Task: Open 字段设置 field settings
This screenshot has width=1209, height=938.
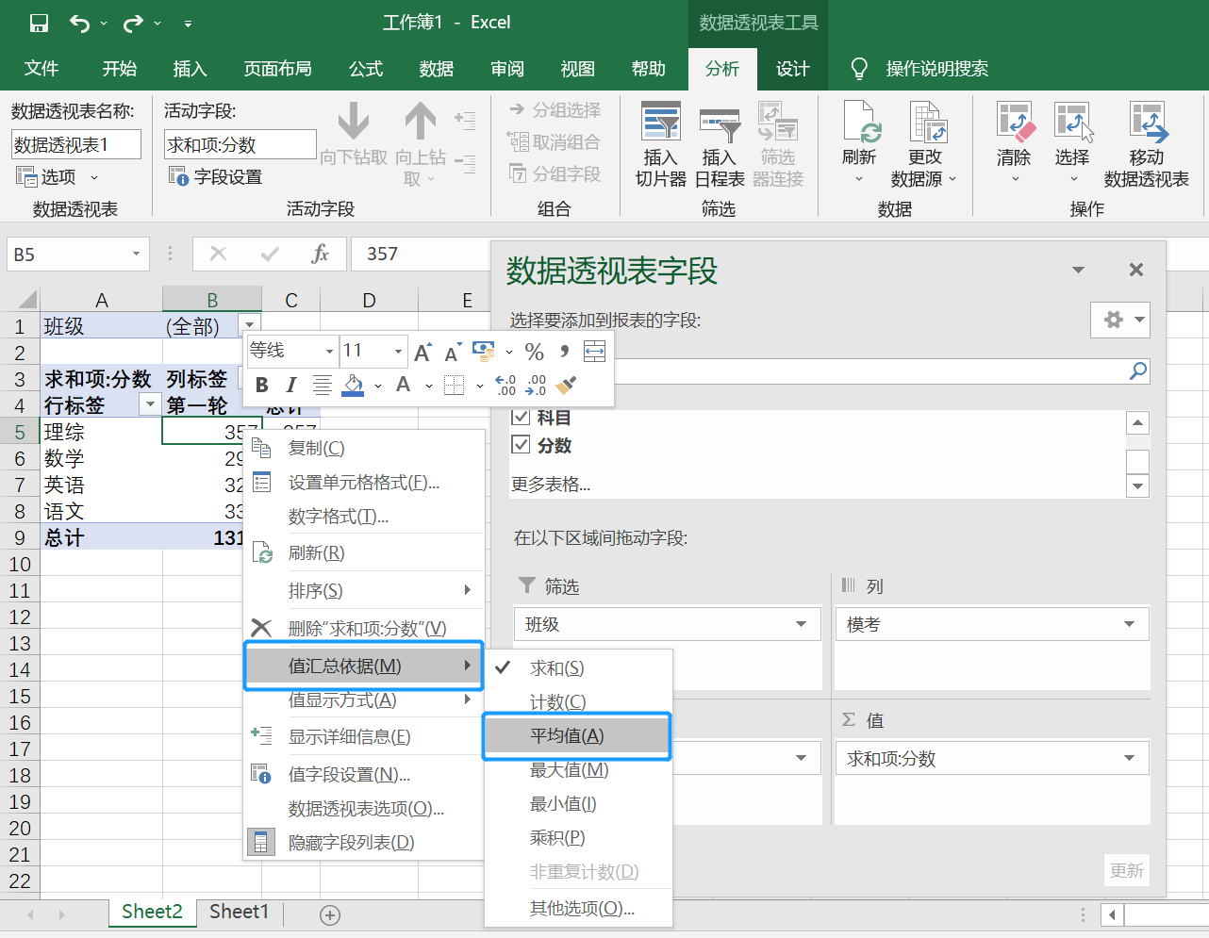Action: [215, 176]
